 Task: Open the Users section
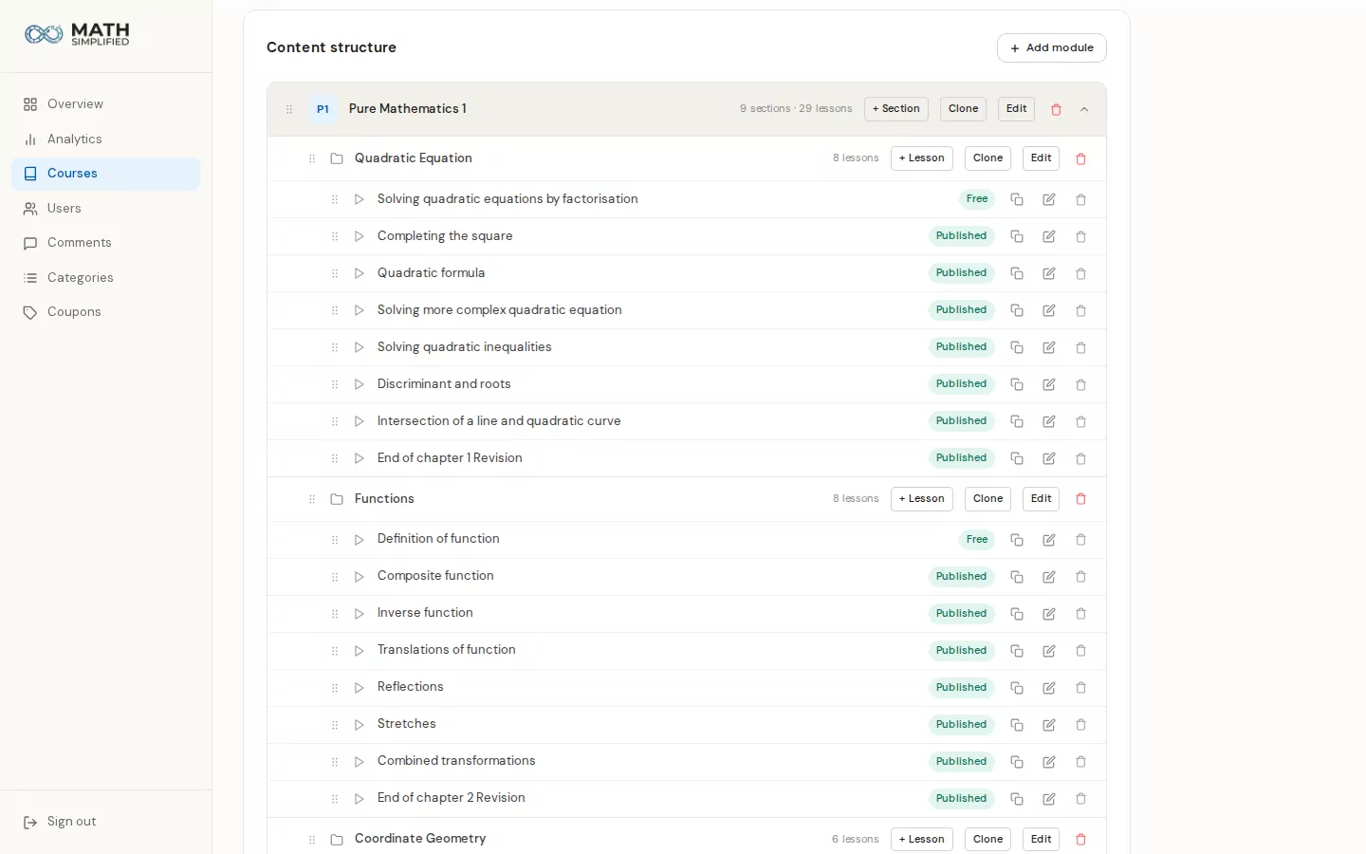click(106, 209)
